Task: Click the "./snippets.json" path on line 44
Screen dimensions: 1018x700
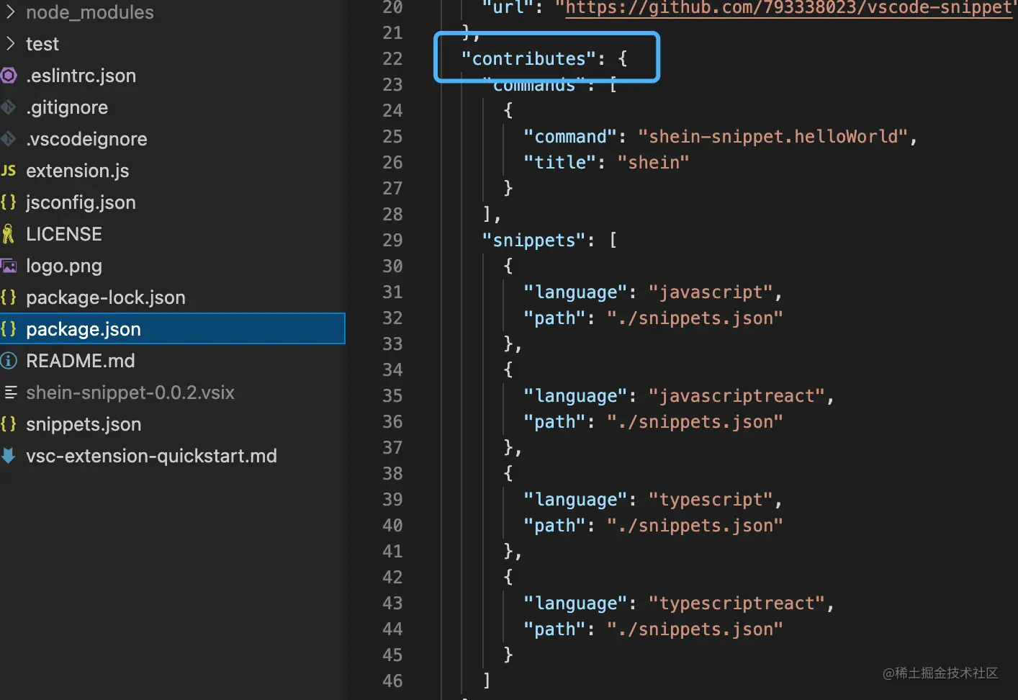Action: [695, 629]
